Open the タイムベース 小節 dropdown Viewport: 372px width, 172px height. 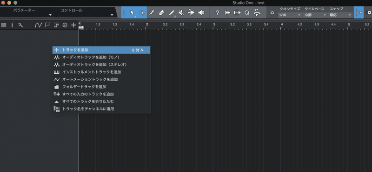(x=315, y=15)
